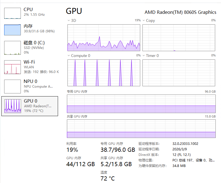Click the AMD Radeon 8060S Graphics title
Viewport: 221px width, 183px height.
180,12
